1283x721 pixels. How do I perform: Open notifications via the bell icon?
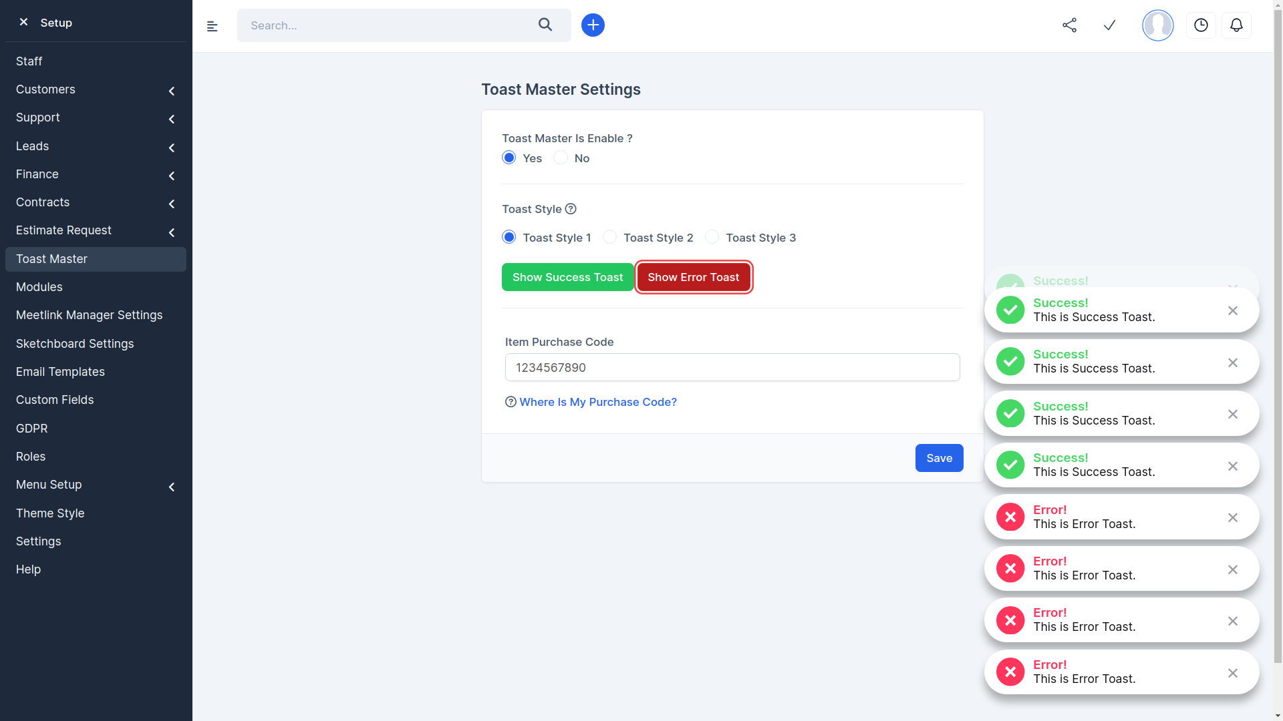1236,25
